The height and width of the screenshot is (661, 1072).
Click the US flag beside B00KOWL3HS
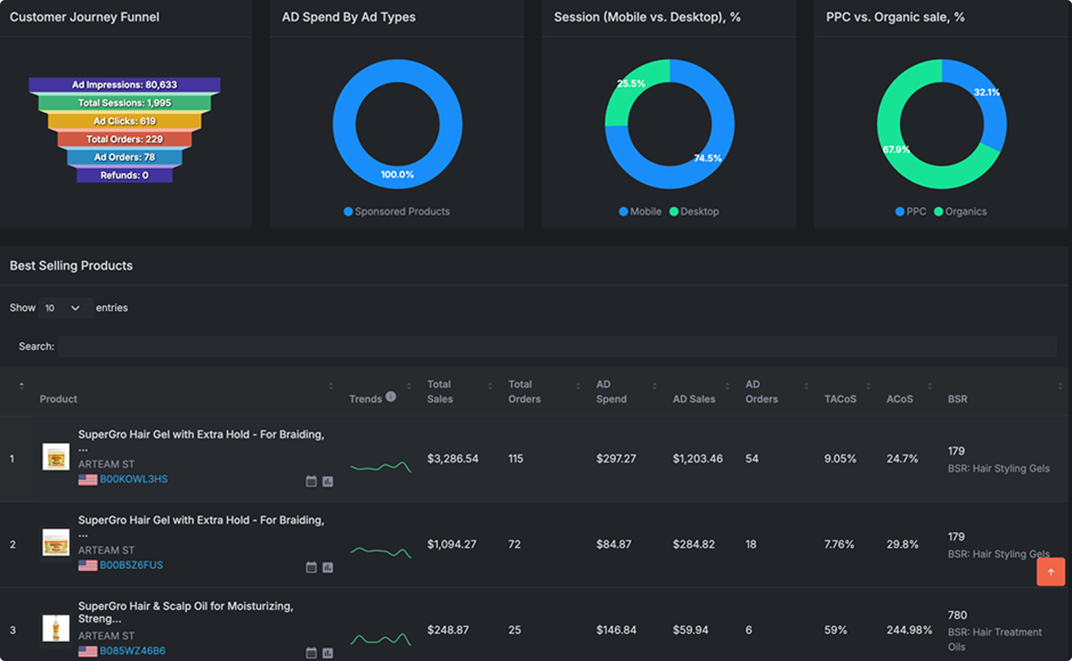pos(87,479)
